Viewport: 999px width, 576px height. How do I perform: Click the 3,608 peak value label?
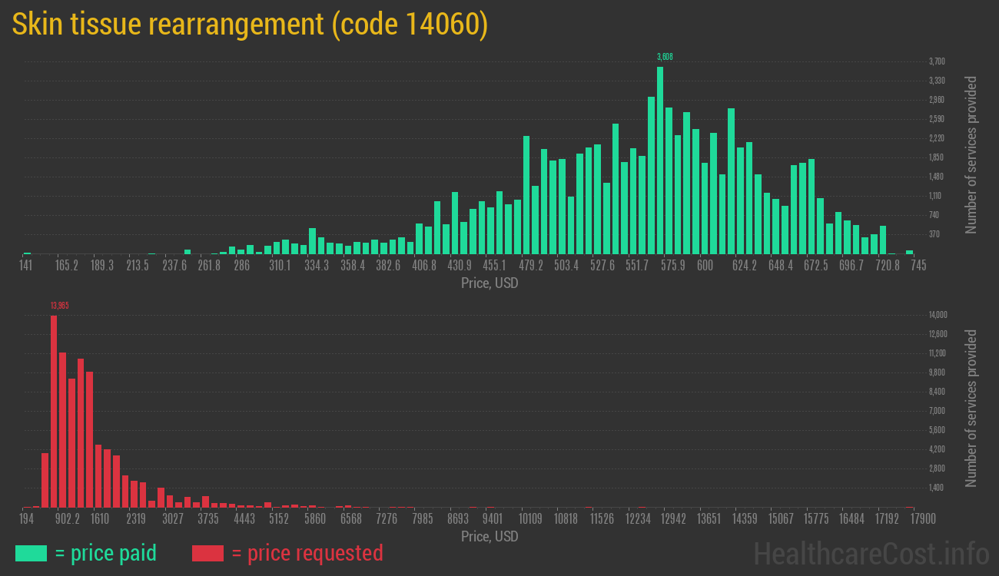(x=665, y=57)
